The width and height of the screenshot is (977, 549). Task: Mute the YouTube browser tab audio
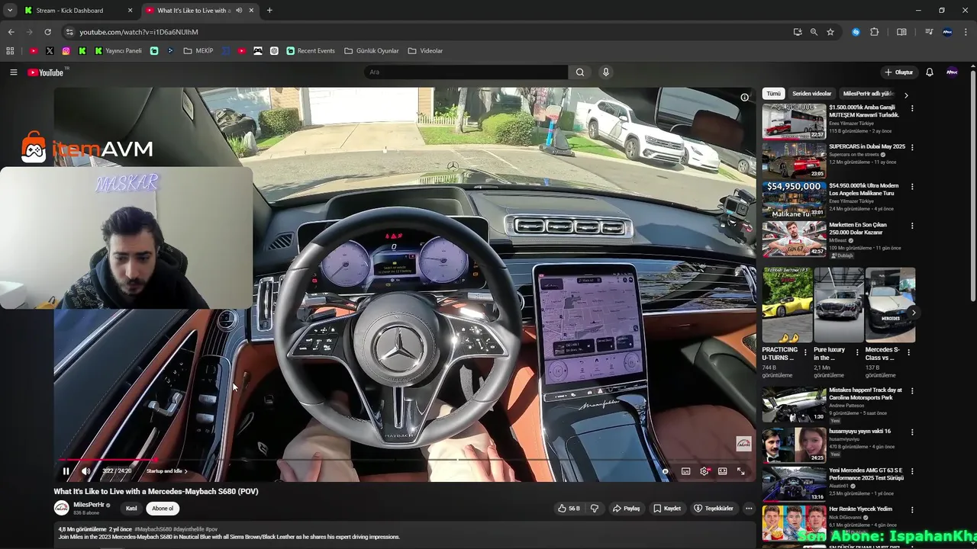239,11
